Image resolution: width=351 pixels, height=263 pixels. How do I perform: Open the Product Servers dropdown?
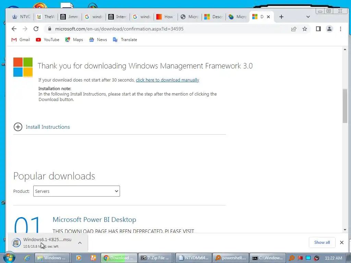click(x=76, y=191)
